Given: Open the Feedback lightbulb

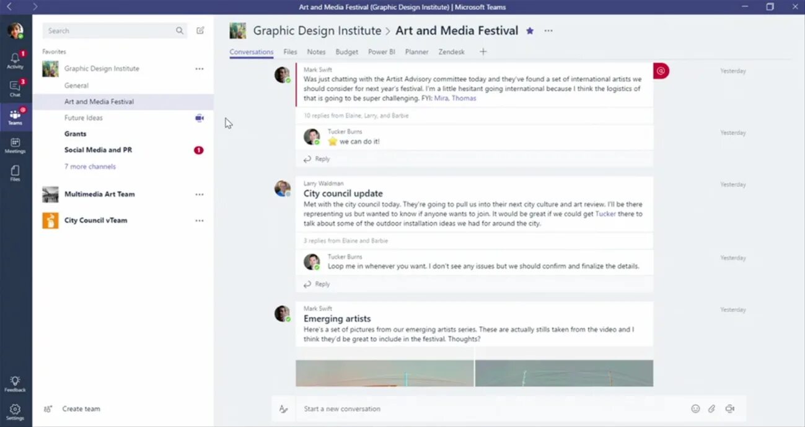Looking at the screenshot, I should [x=15, y=384].
